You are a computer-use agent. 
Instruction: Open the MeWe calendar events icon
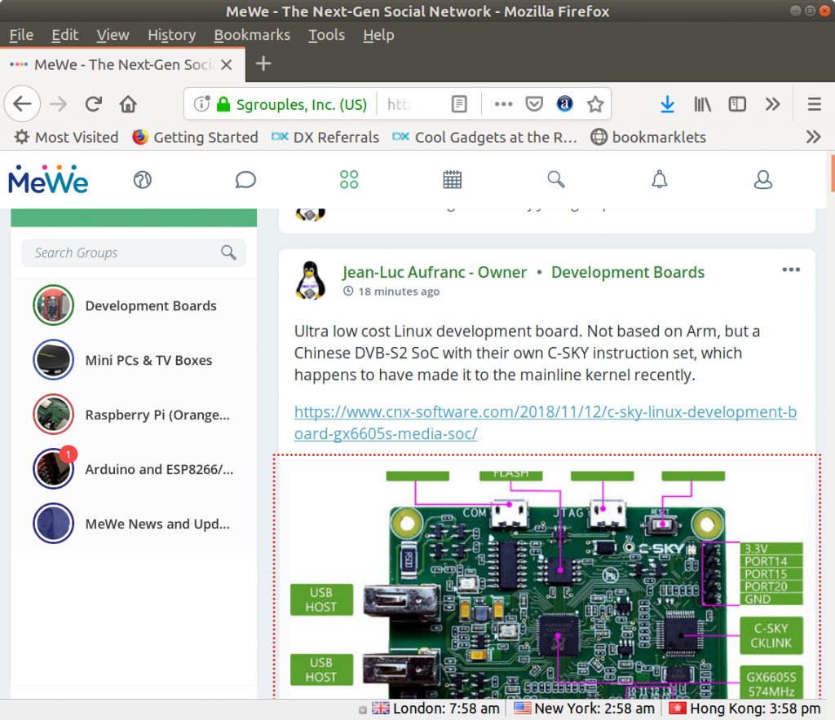[453, 179]
